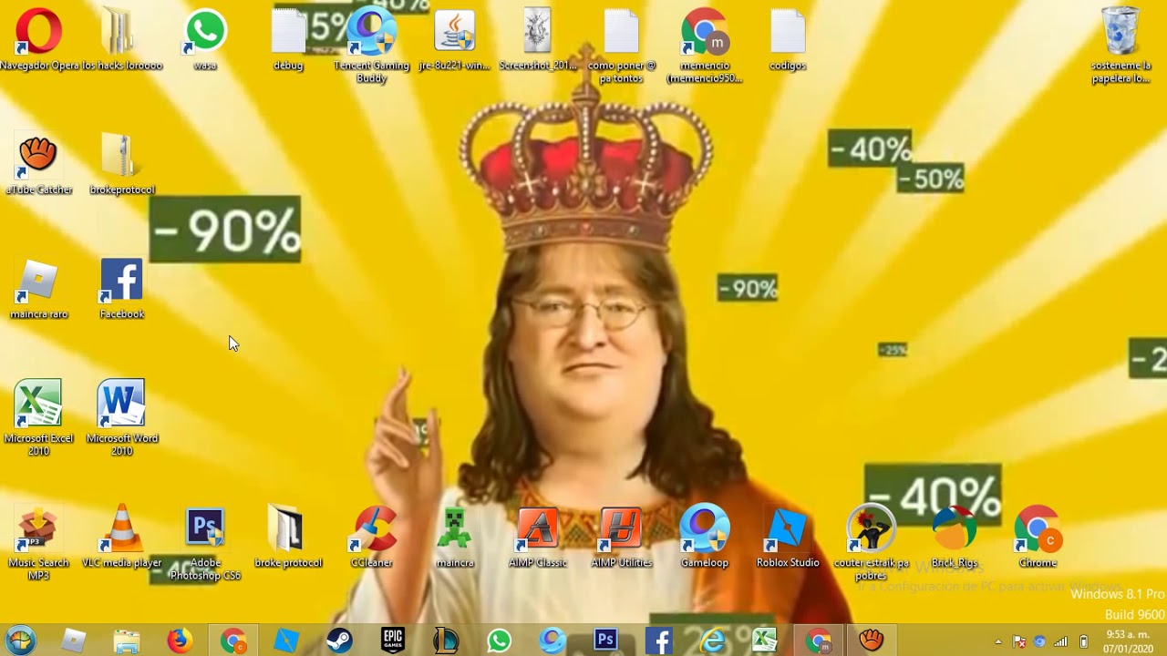Open Facebook from the taskbar

point(658,641)
